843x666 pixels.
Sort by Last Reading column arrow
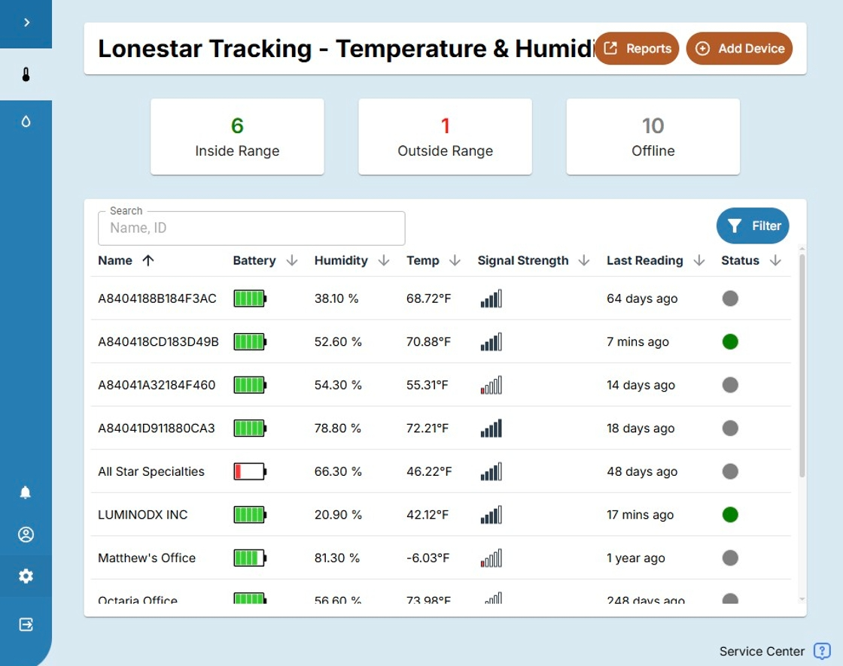[699, 261]
